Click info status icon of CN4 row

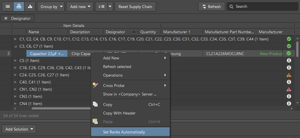pyautogui.click(x=289, y=104)
